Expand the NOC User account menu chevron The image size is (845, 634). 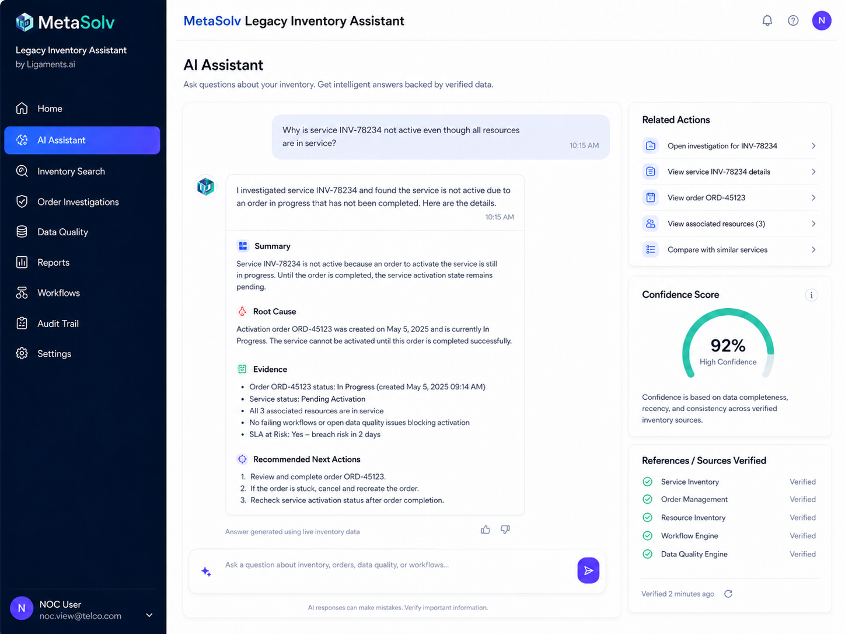click(x=149, y=615)
